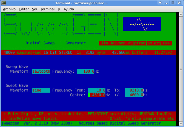Screen dimensions: 184x127
Task: Click the vertical scrollbar handle
Action: (181, 69)
